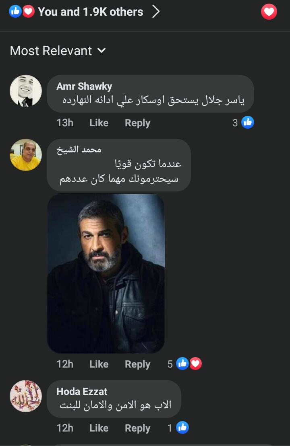
Task: Like Amr Shawky's comment
Action: pos(99,123)
